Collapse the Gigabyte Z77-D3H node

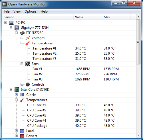pos(11,28)
